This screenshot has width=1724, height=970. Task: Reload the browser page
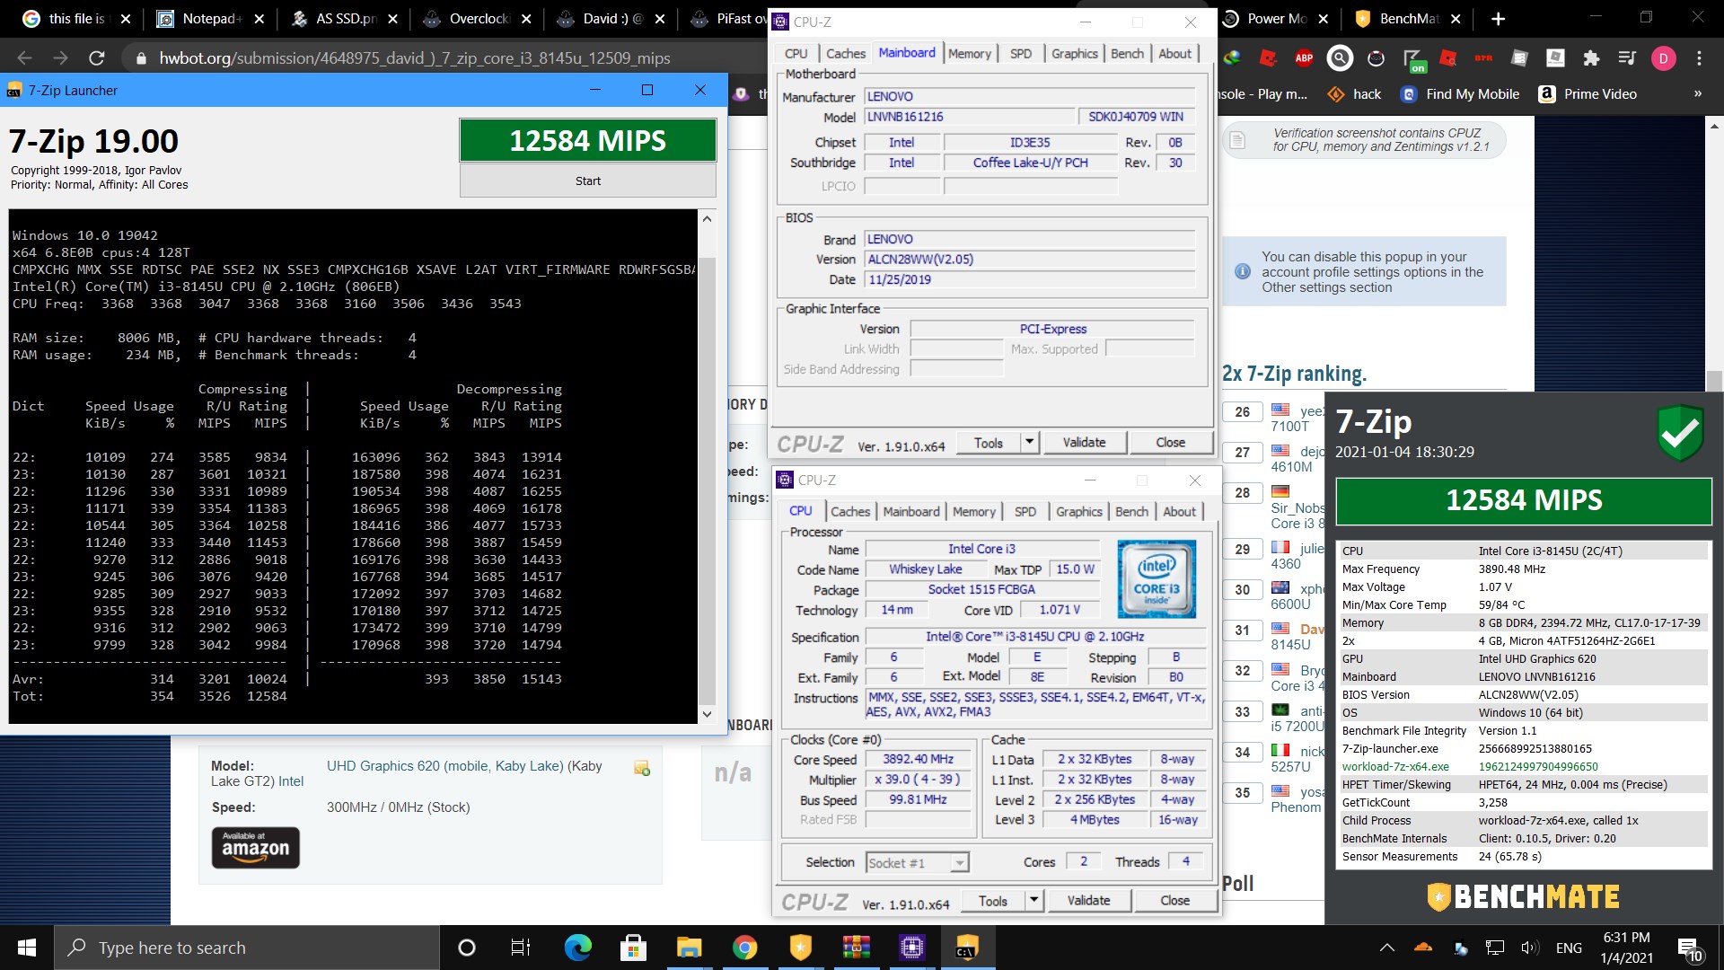(x=97, y=58)
